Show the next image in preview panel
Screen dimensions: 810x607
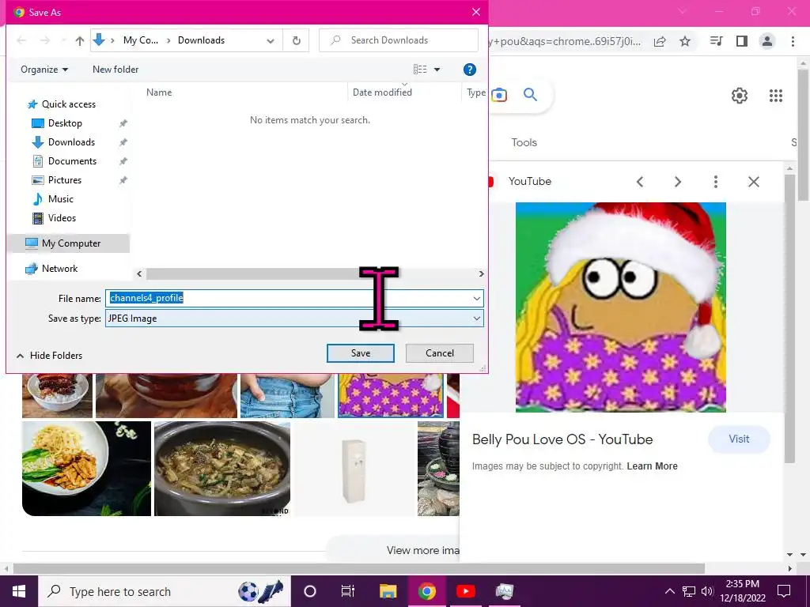coord(678,182)
